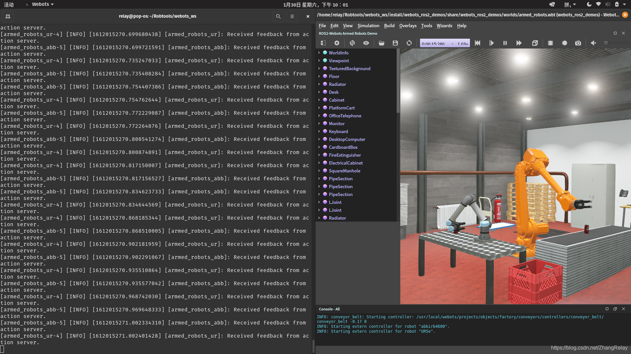
Task: Run the simulation in fast-forward mode
Action: (519, 43)
